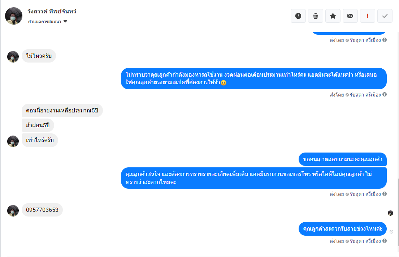Mark conversation unread with envelope icon
Screen dimensions: 399x257
(x=350, y=16)
